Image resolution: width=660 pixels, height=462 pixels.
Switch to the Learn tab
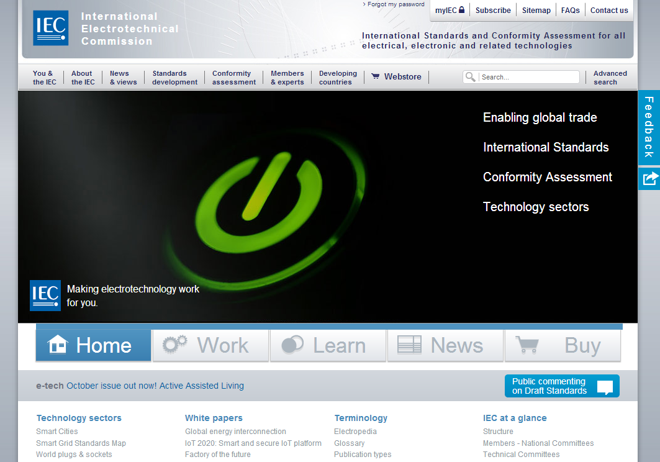328,345
